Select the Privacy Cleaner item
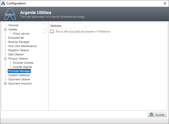Viewport: 169px width, 124px height. pyautogui.click(x=18, y=58)
